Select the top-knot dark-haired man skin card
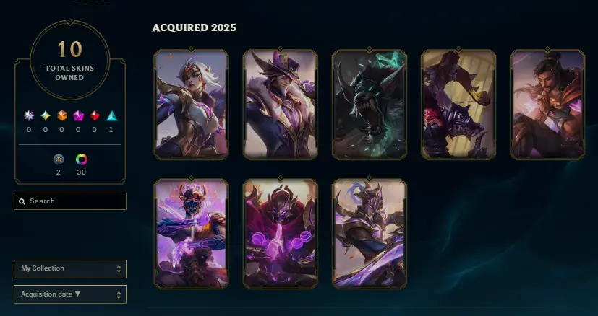Image resolution: width=598 pixels, height=316 pixels. coord(547,105)
